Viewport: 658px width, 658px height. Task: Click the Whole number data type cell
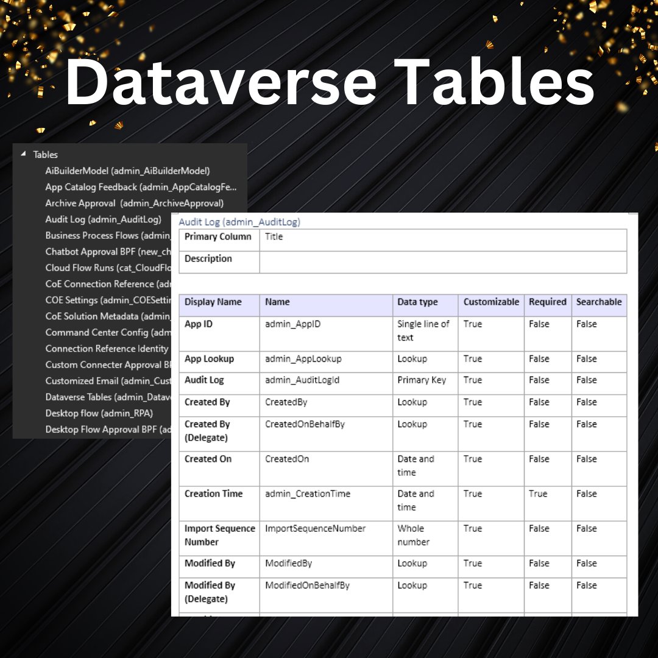click(425, 539)
